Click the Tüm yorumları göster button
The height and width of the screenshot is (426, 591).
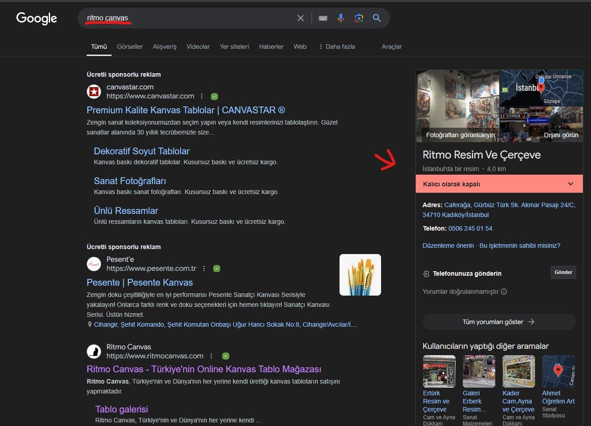[499, 322]
